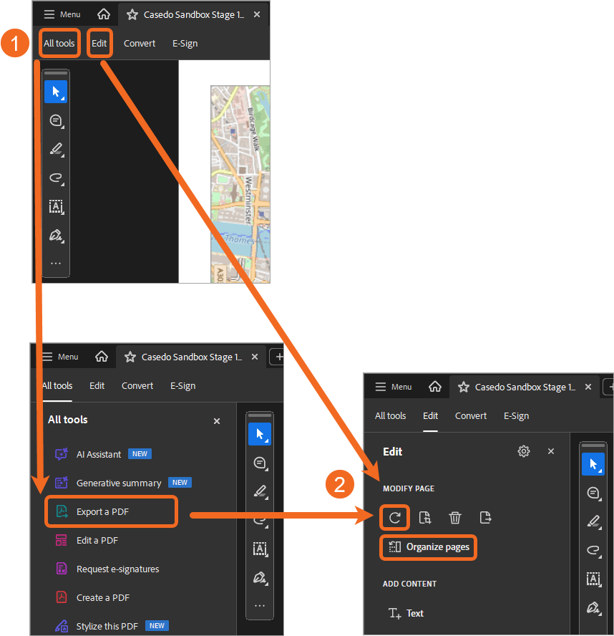Click the Edit tab in the All tools screenshot
The height and width of the screenshot is (636, 614).
pyautogui.click(x=97, y=386)
